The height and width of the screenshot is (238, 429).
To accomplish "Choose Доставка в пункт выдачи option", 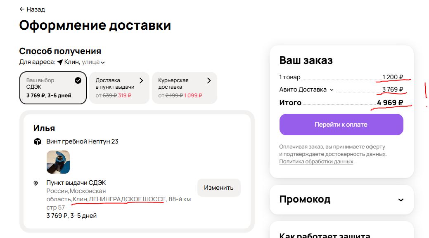I will [x=119, y=88].
